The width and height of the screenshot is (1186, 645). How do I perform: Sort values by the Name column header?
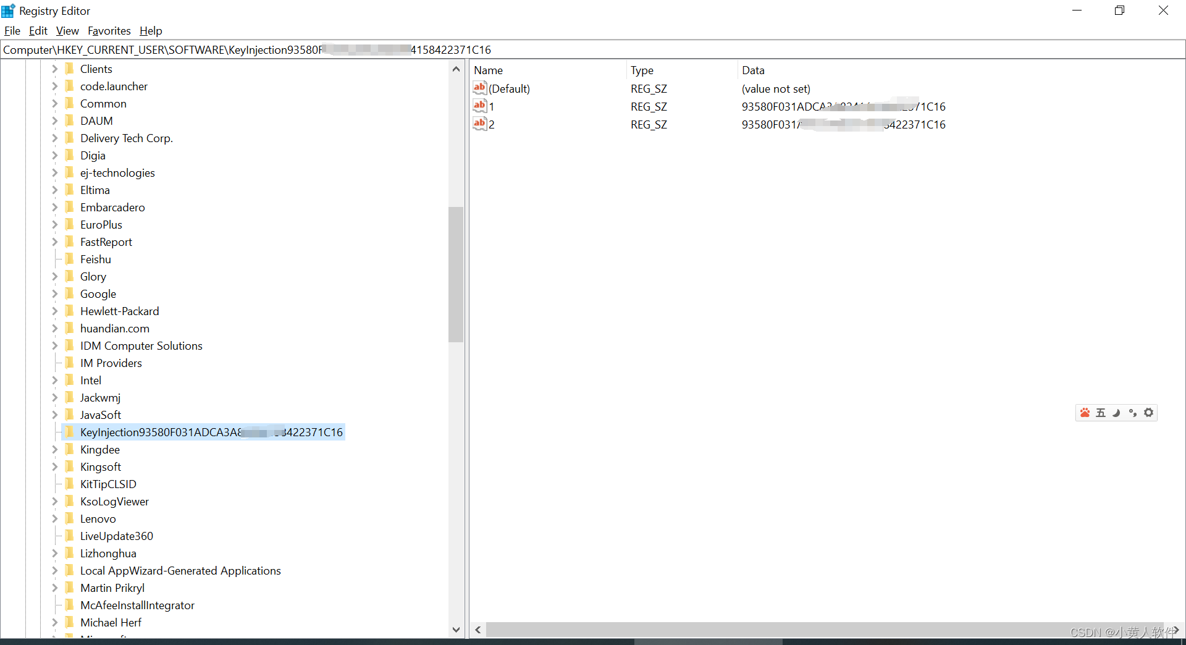[x=548, y=70]
